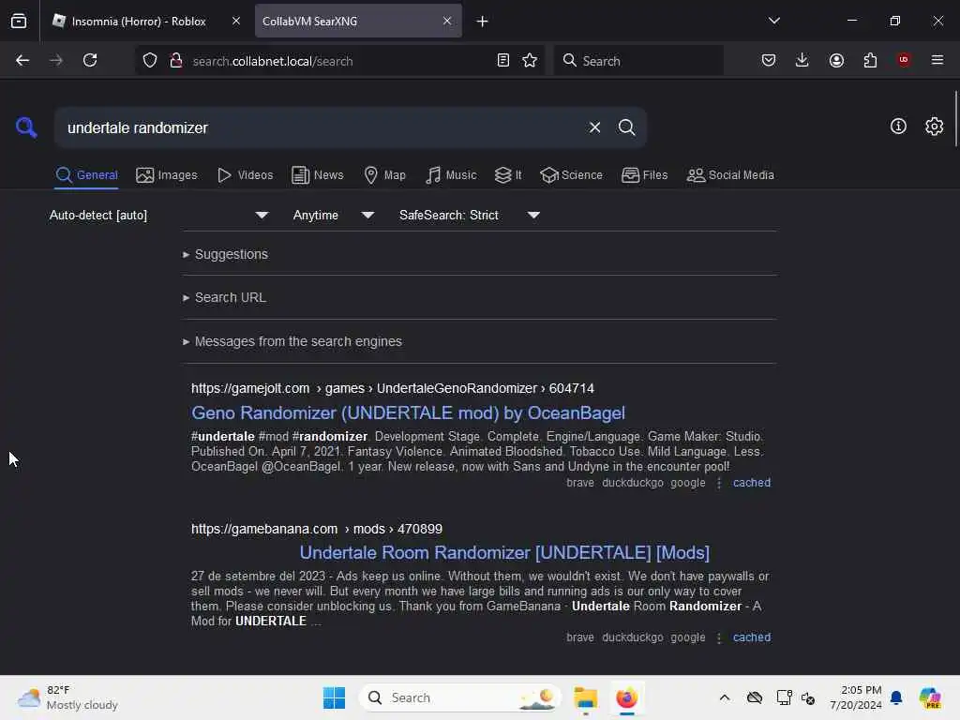Show hidden system tray icons
Viewport: 960px width, 720px height.
click(x=725, y=697)
